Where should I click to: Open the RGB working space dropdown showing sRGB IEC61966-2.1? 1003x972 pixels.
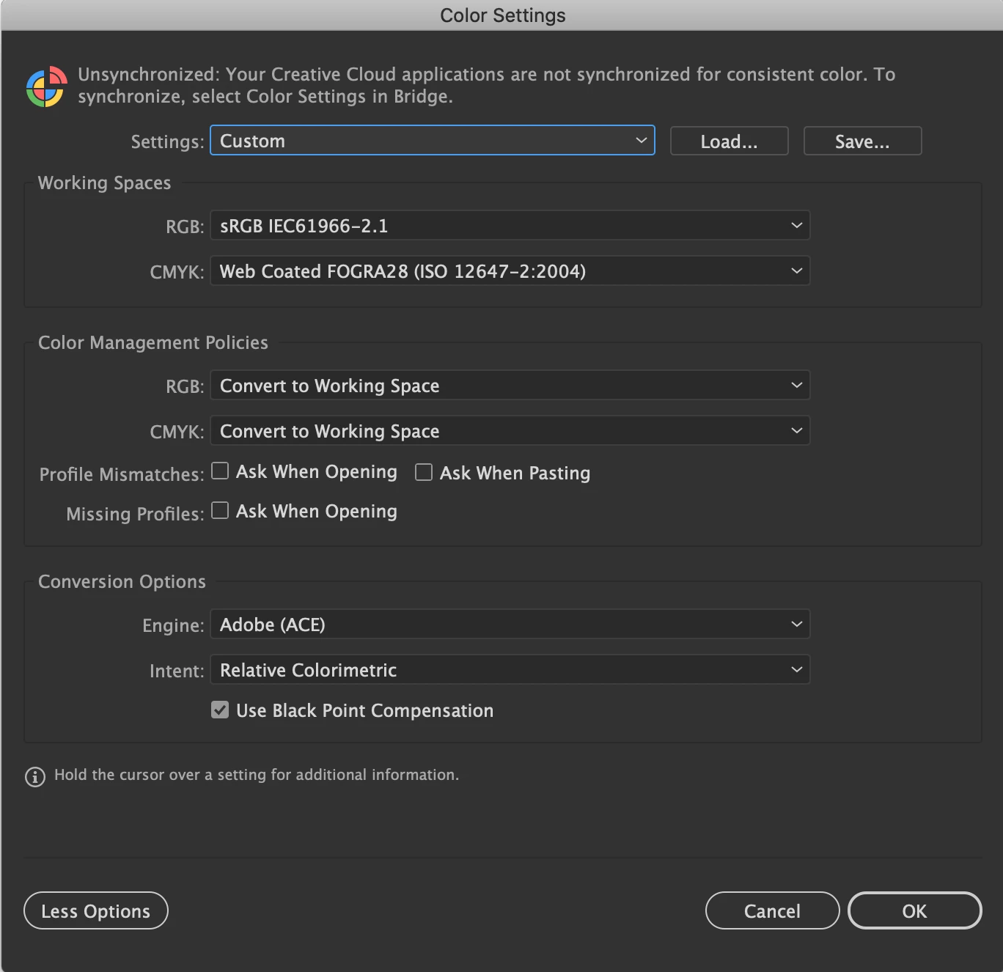[x=510, y=225]
